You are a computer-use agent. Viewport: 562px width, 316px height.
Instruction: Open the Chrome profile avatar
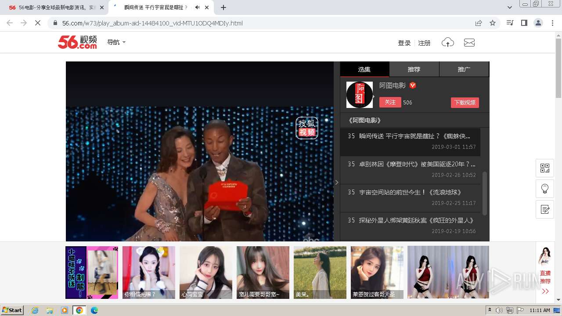point(538,23)
